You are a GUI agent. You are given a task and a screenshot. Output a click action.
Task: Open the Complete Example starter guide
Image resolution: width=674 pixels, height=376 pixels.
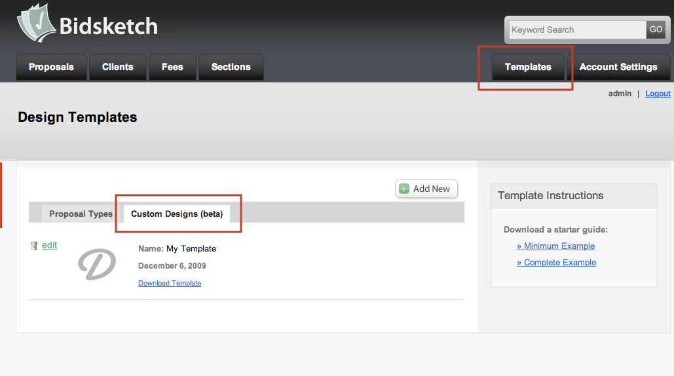pos(556,262)
